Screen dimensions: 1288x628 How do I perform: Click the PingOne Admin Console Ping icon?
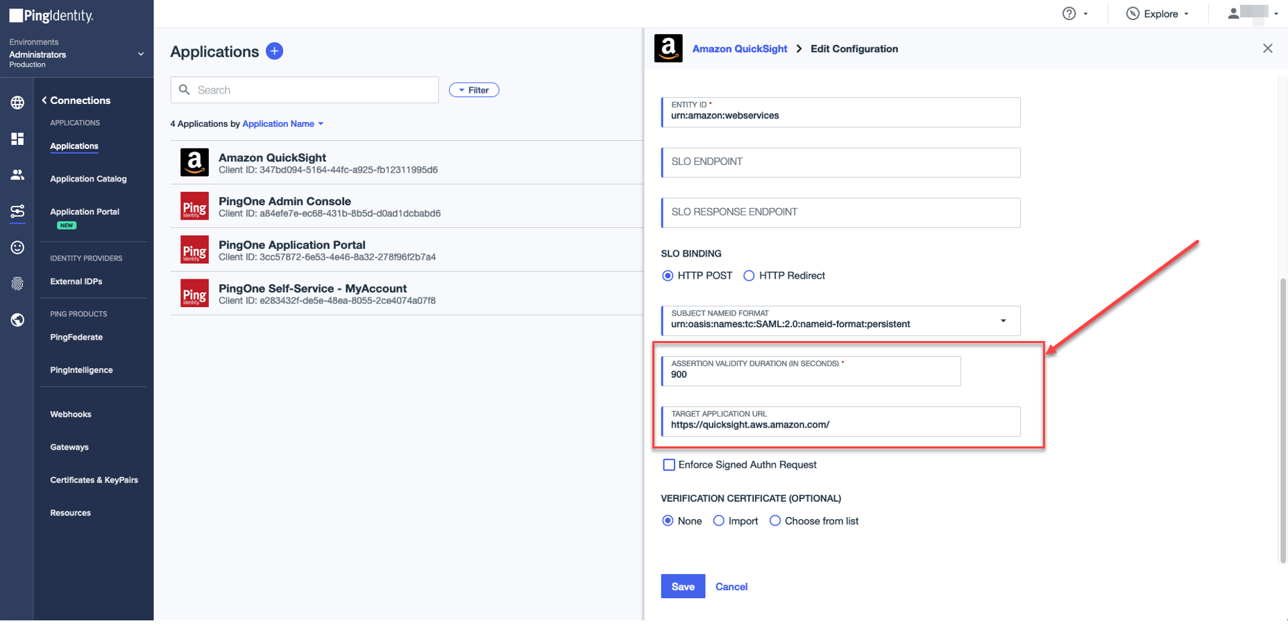[x=194, y=206]
